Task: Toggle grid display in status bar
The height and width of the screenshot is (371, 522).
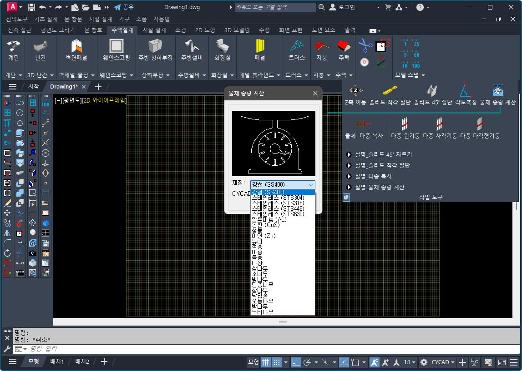Action: (265, 362)
